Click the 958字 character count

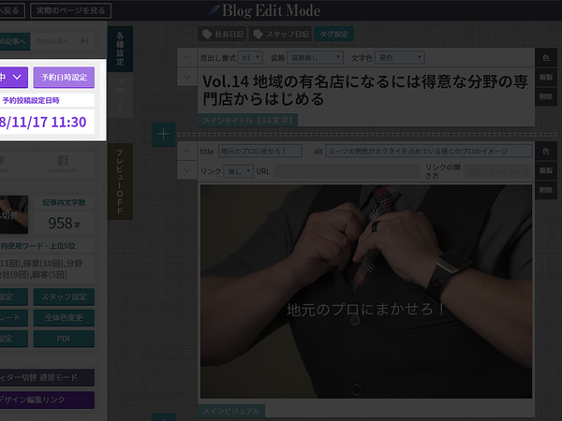click(64, 223)
